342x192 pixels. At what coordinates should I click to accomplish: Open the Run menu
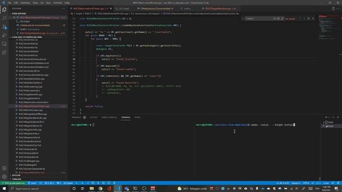[x=49, y=3]
